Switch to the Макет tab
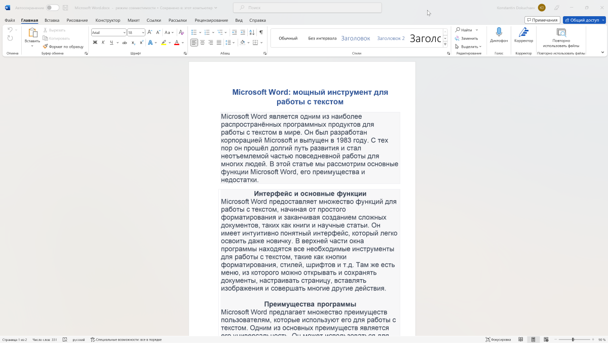 coord(134,20)
